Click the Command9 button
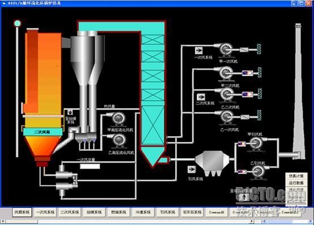The height and width of the screenshot is (225, 314). coord(217,212)
